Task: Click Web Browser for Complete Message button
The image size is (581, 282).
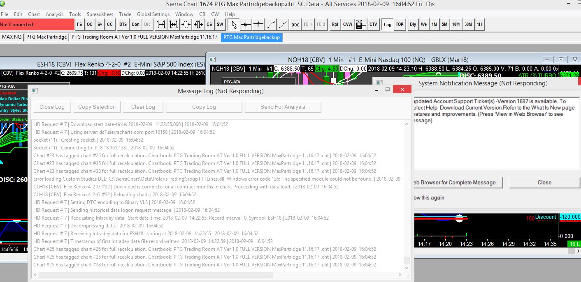Action: 458,182
